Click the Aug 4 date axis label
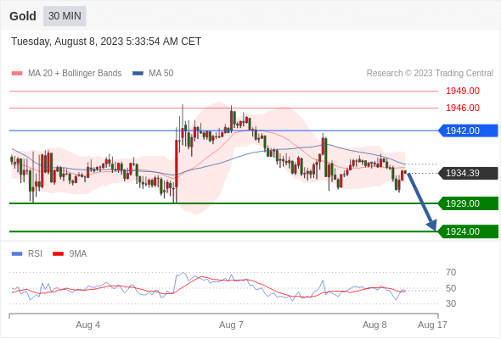The width and height of the screenshot is (501, 339). pos(87,325)
